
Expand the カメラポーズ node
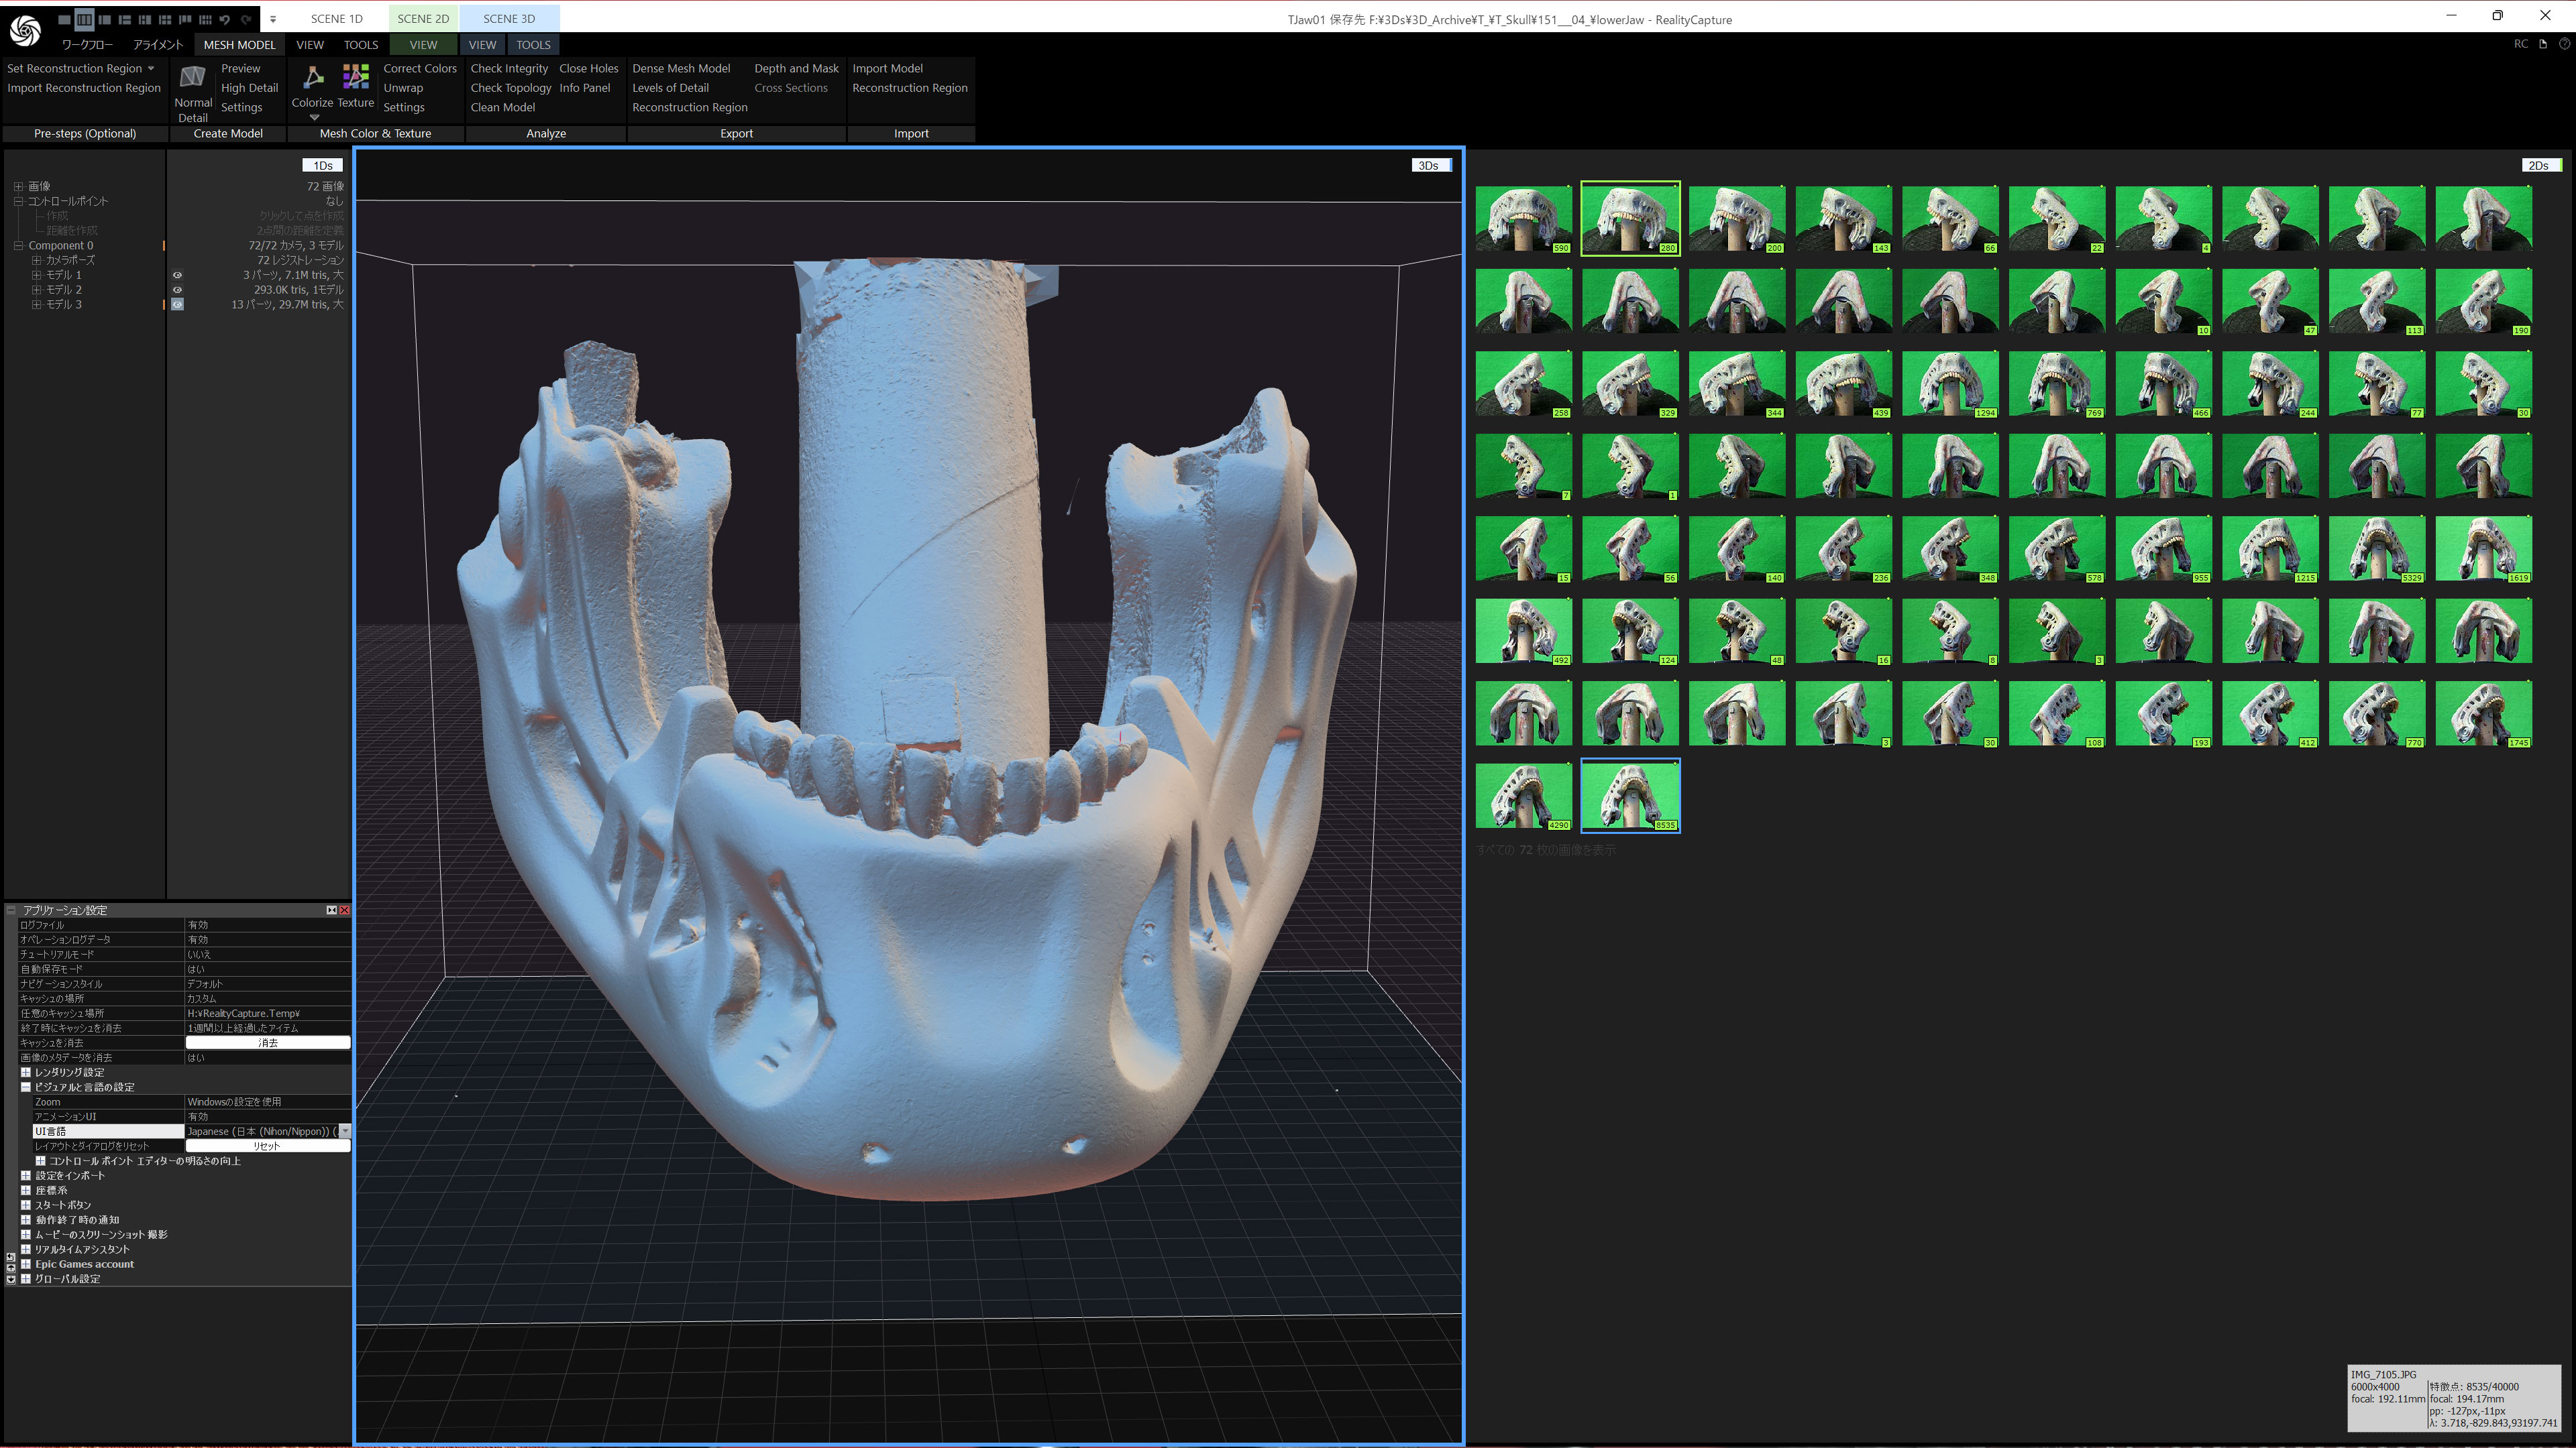pos(36,261)
